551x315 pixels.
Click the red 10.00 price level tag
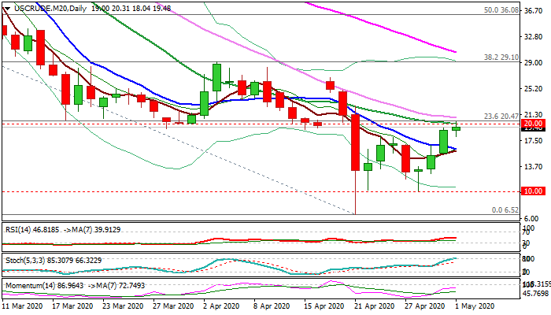click(x=534, y=191)
